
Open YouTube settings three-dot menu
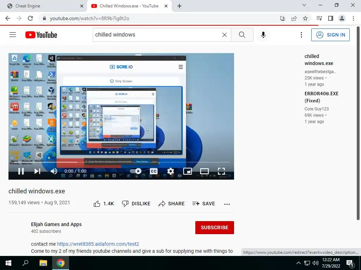pos(301,35)
